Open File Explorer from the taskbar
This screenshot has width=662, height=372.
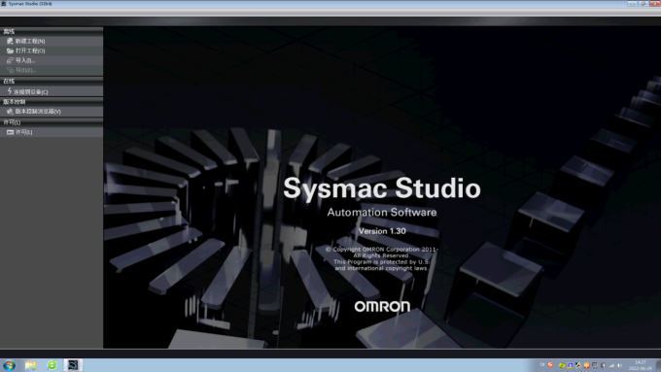click(30, 365)
